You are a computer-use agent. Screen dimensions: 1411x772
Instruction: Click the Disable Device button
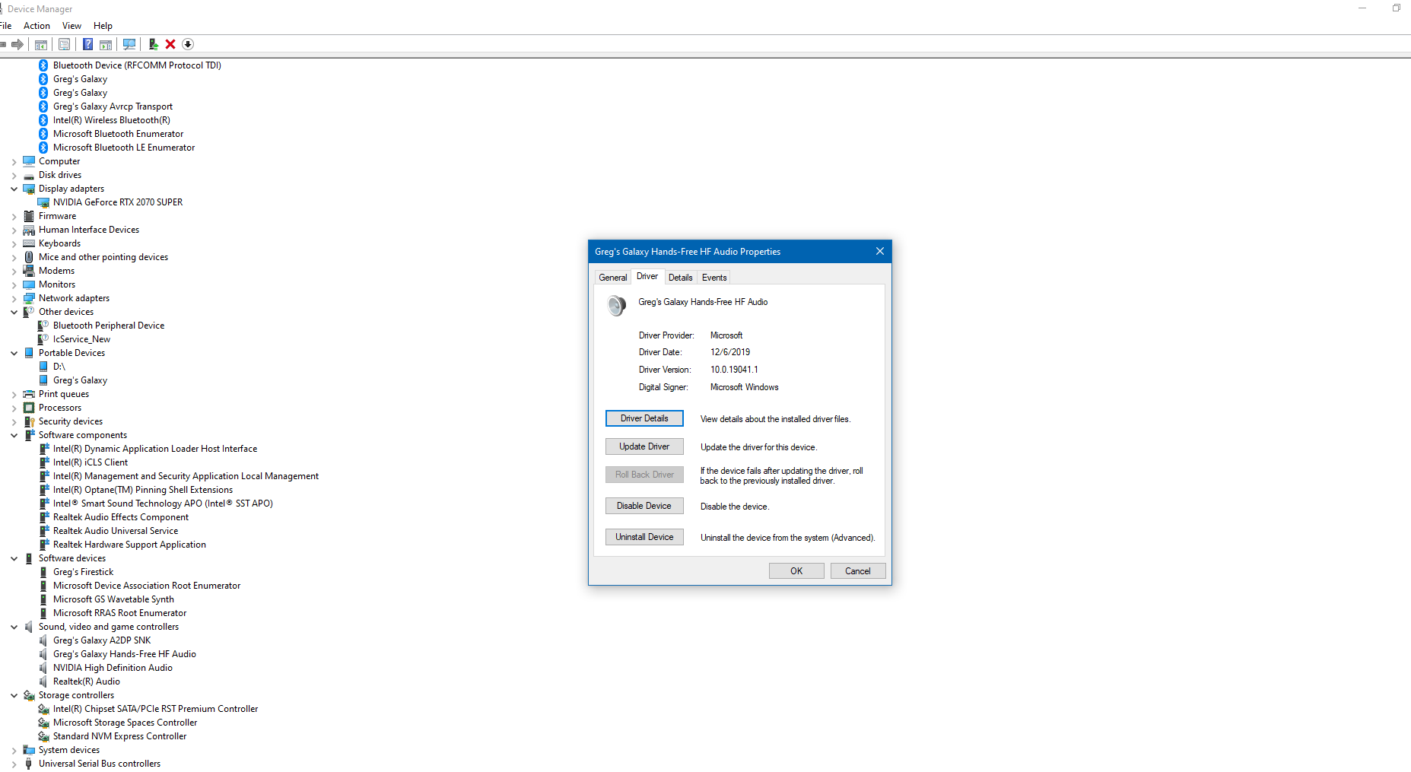click(x=644, y=506)
